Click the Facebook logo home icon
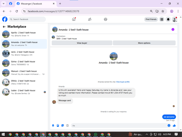This screenshot has height=137, width=182. click(5, 19)
